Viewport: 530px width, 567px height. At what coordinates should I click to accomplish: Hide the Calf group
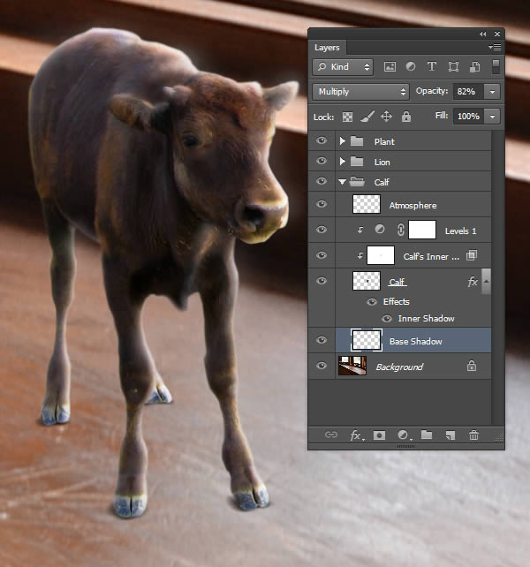tap(322, 181)
